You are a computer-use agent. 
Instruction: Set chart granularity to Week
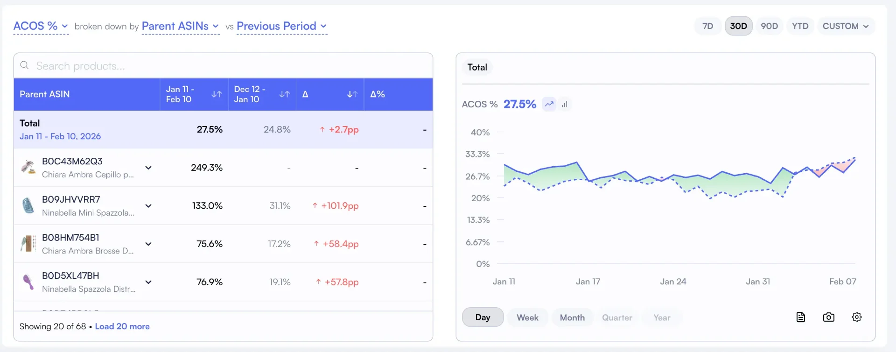pyautogui.click(x=527, y=317)
